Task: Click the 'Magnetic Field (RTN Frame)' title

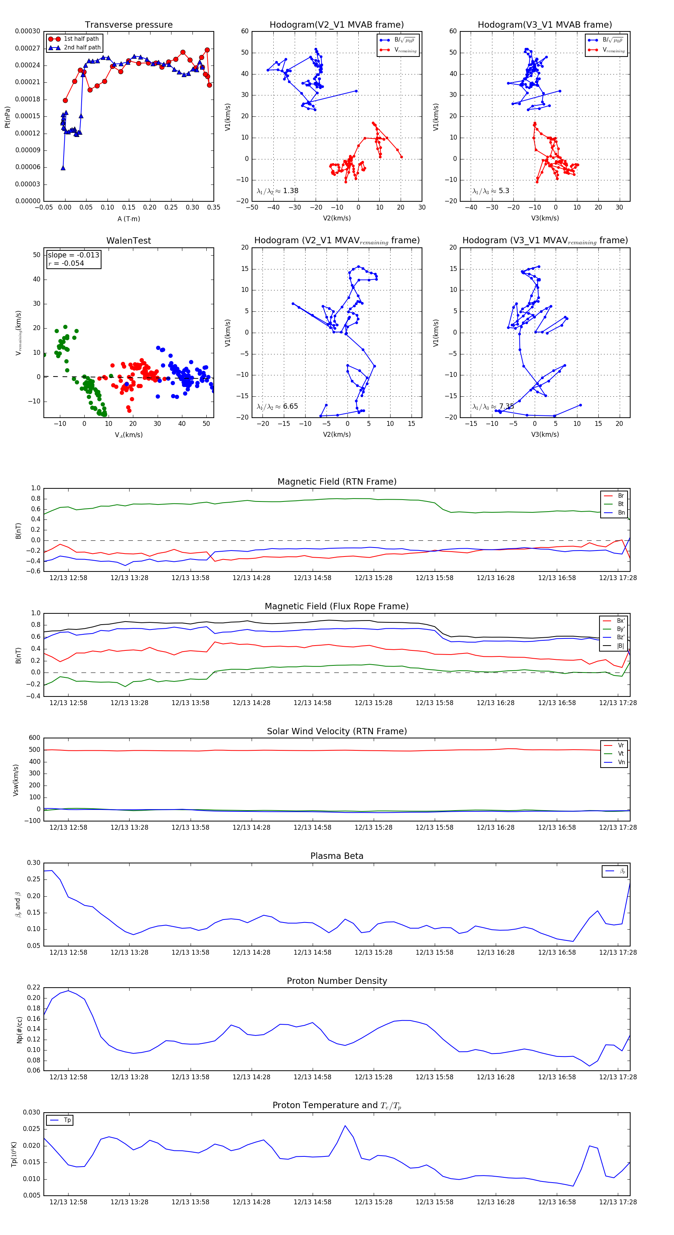Action: [337, 481]
